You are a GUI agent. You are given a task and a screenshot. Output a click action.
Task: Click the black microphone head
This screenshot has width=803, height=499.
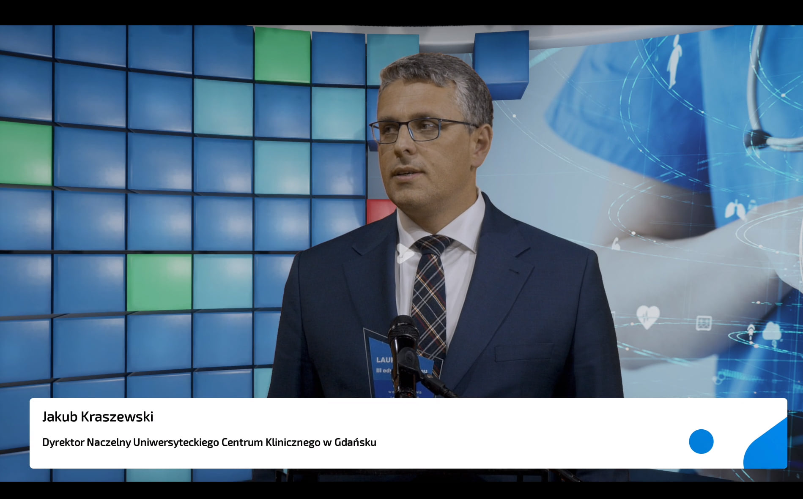tap(403, 331)
